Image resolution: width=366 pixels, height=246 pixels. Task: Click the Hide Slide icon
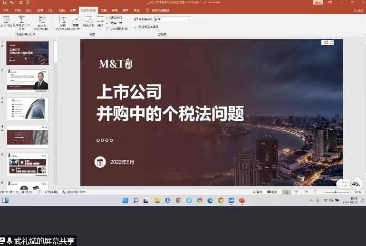pyautogui.click(x=76, y=22)
